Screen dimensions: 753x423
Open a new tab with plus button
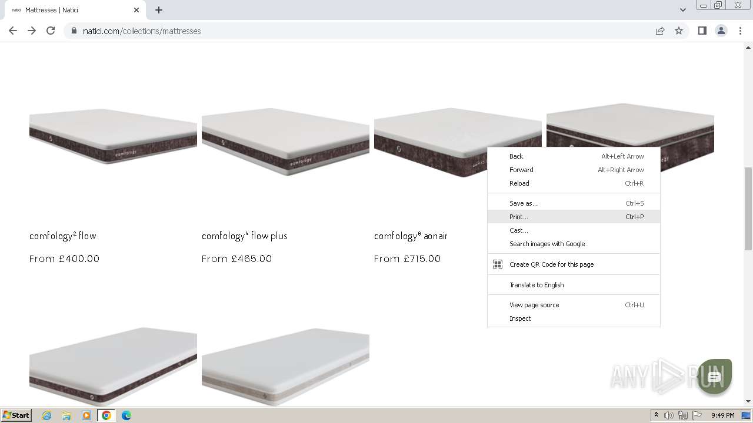(159, 10)
